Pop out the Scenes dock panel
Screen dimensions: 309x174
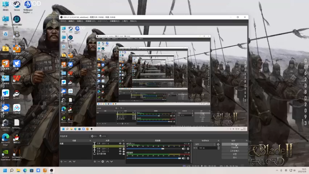(90, 141)
